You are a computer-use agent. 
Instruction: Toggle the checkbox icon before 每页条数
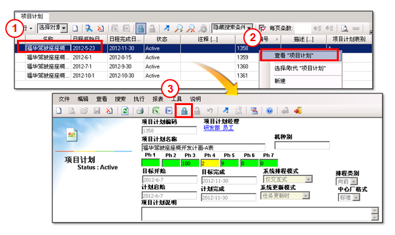262,29
